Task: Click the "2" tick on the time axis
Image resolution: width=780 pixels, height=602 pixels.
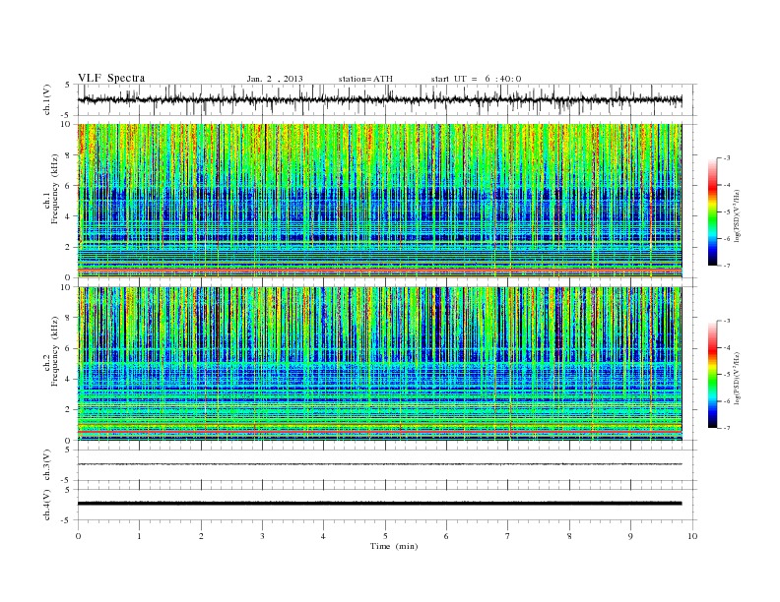Action: click(x=201, y=536)
